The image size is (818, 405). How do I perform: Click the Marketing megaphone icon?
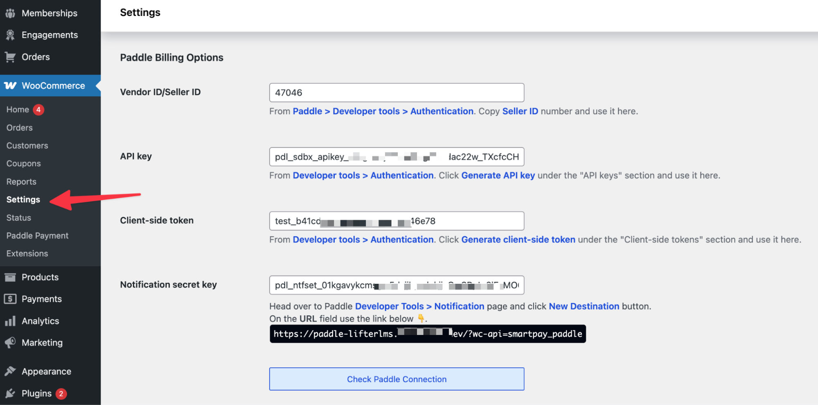[x=10, y=343]
